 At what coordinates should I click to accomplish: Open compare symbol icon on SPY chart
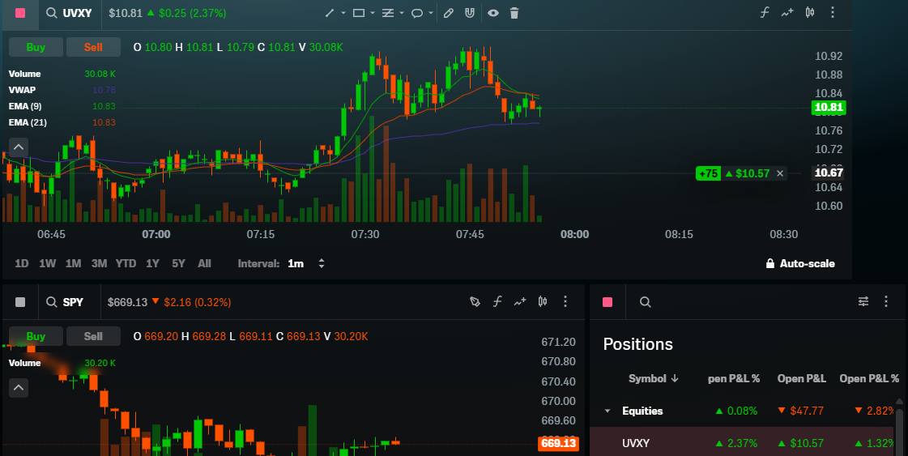click(520, 301)
